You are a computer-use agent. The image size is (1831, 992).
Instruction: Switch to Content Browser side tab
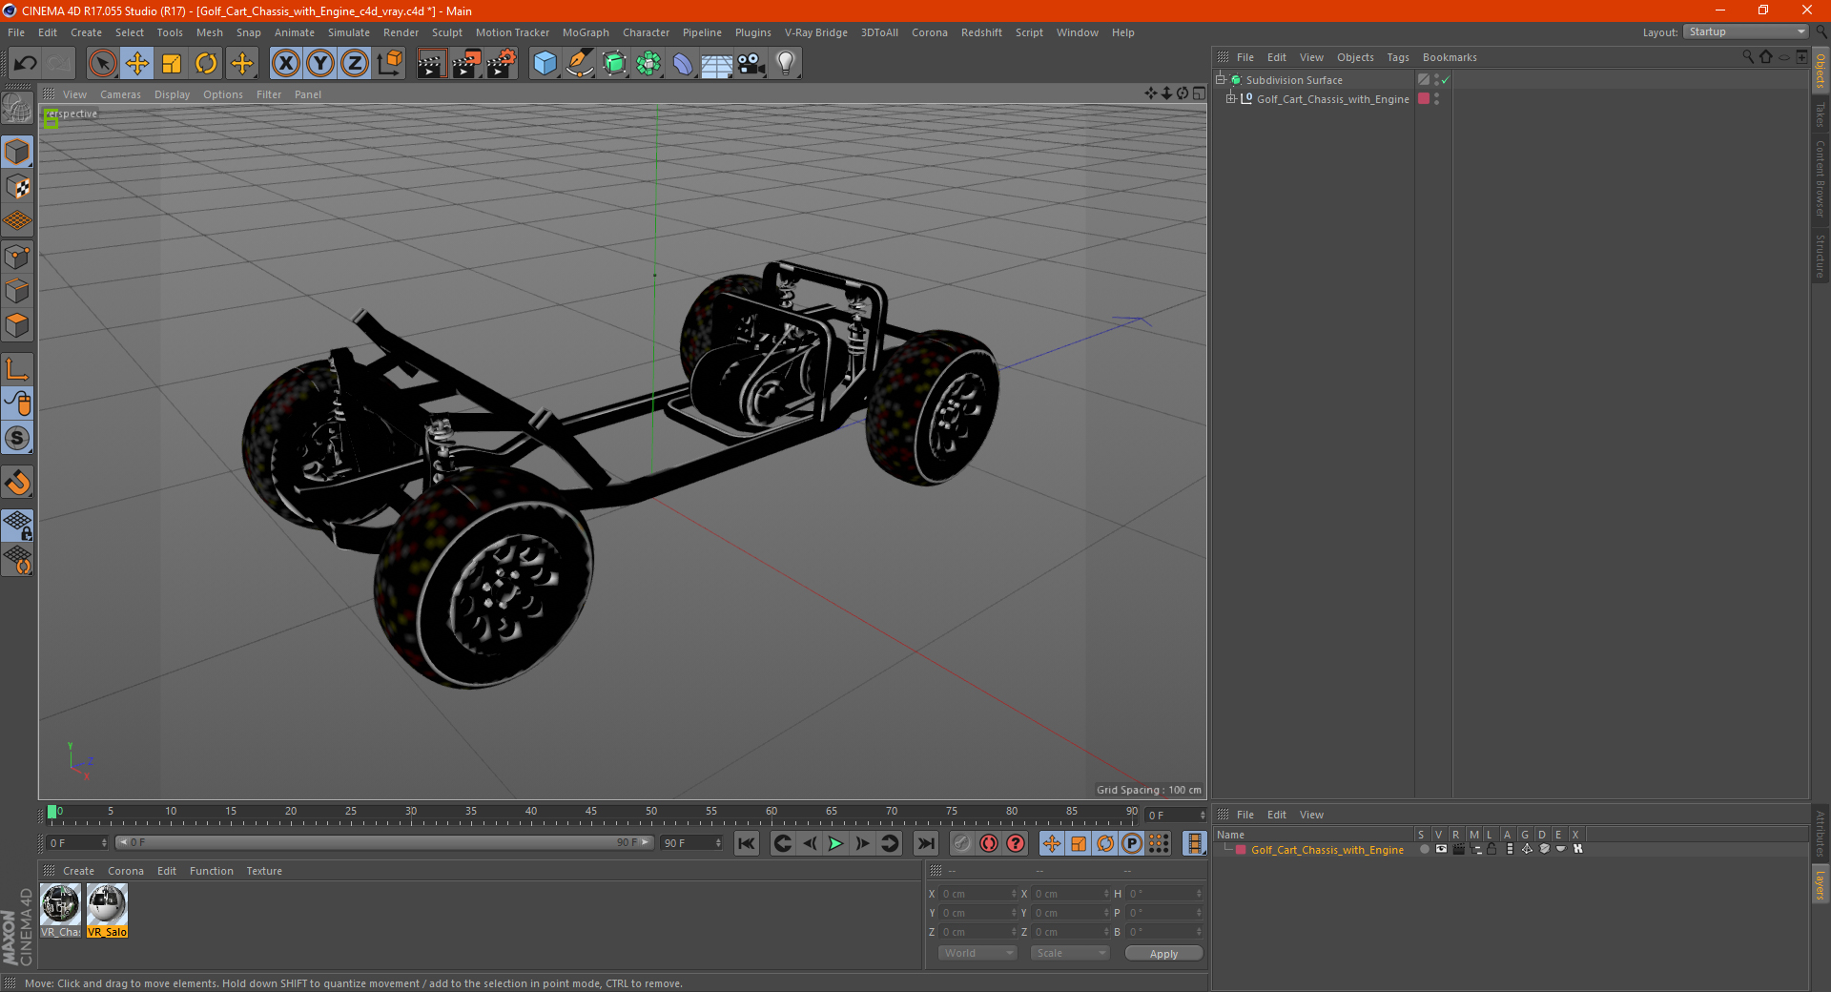[x=1821, y=178]
